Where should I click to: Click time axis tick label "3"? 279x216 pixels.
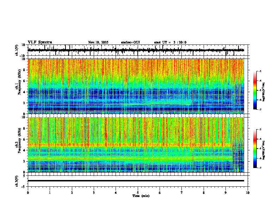(94, 193)
